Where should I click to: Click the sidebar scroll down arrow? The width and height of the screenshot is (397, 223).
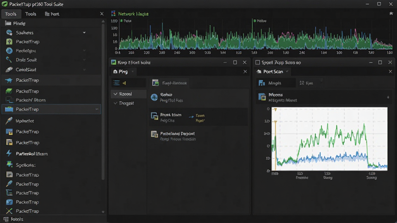[103, 212]
